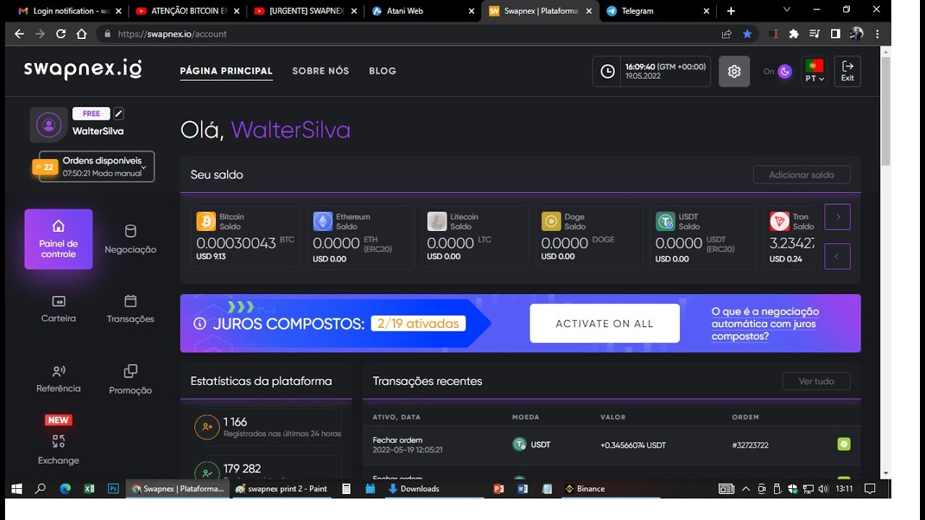Go to Página Principal
925x520 pixels.
226,71
